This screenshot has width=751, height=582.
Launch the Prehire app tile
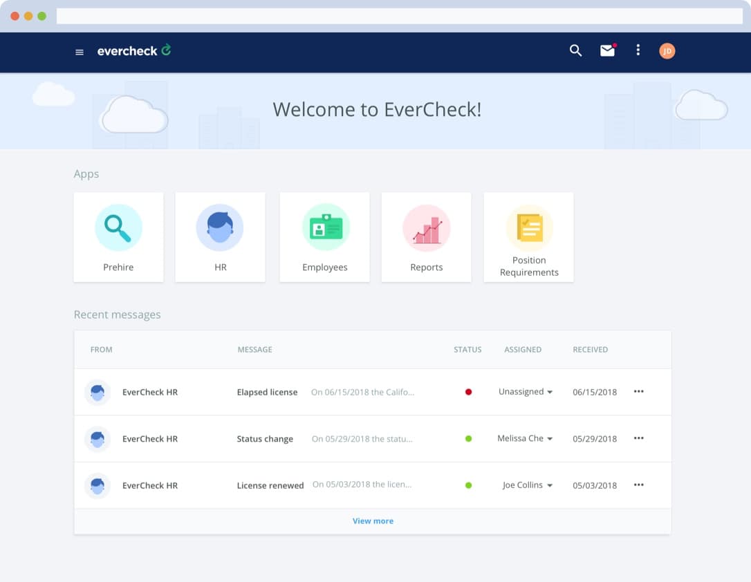click(x=118, y=237)
